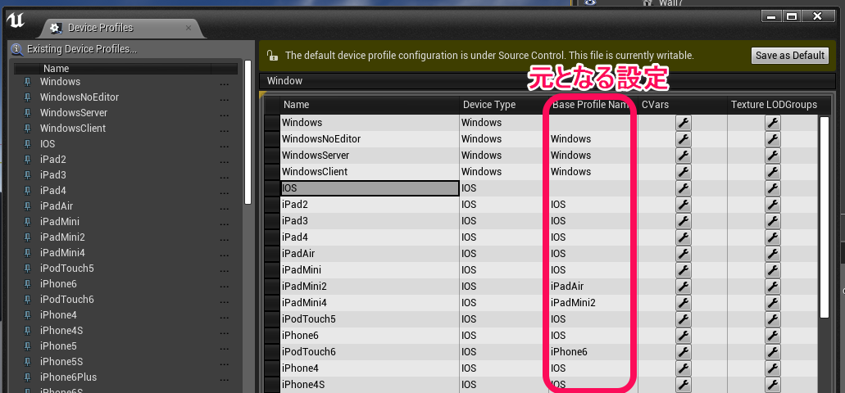Edit Texture LODGroups for iPad4 row

(x=772, y=237)
